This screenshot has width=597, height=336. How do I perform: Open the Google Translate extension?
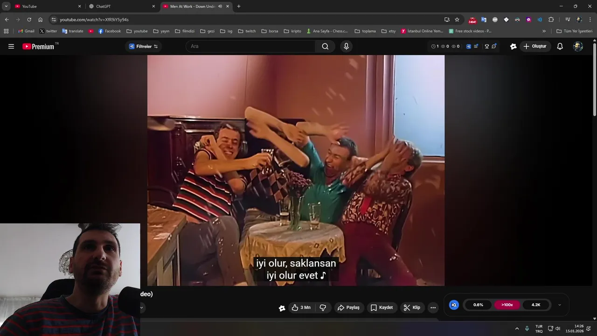click(484, 20)
